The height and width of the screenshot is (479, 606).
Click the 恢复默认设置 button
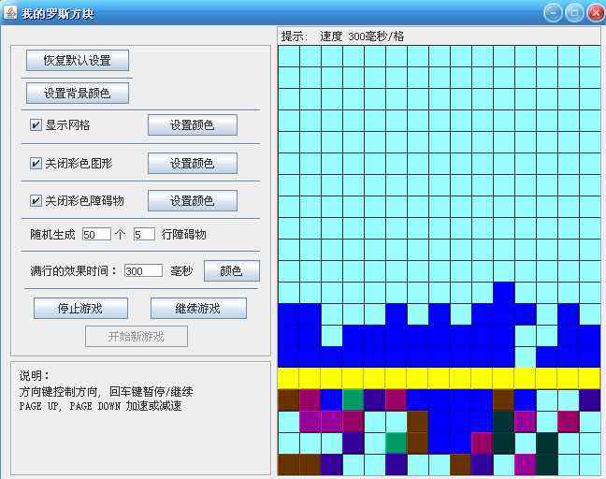click(x=78, y=60)
